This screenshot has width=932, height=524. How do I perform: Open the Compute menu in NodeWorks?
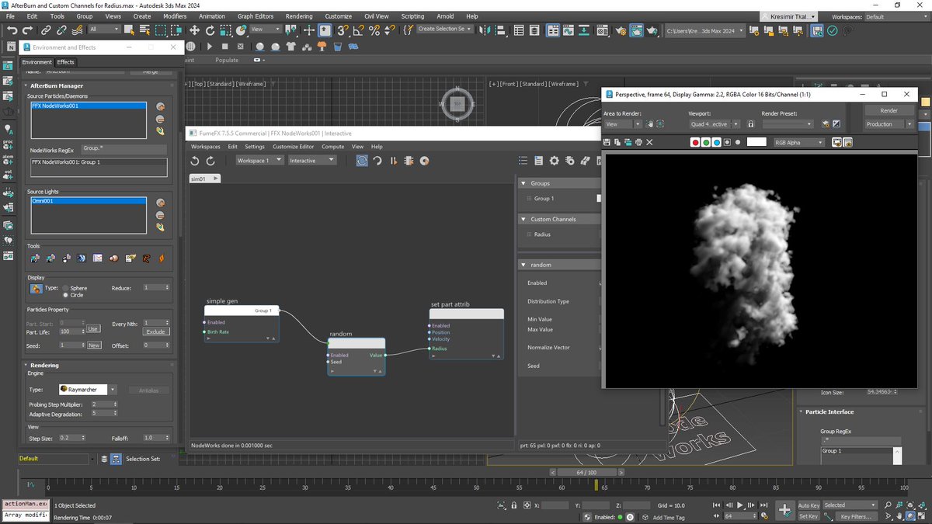pyautogui.click(x=332, y=146)
